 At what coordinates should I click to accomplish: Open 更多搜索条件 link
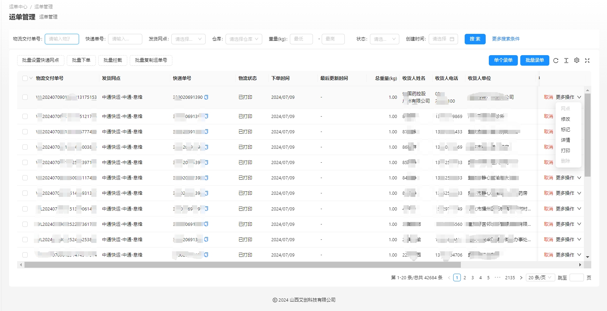click(506, 39)
